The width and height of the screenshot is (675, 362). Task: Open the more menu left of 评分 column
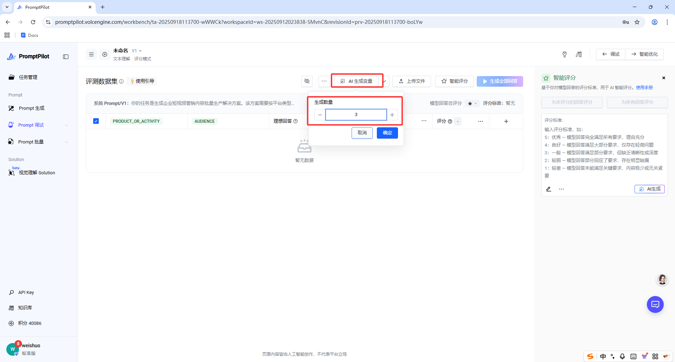[x=424, y=121]
